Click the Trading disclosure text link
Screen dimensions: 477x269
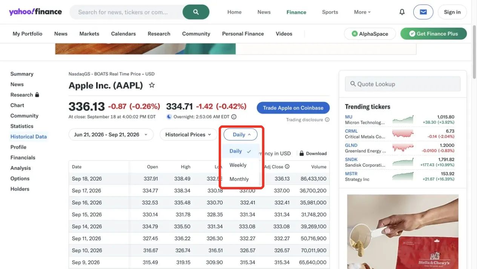[x=304, y=120]
